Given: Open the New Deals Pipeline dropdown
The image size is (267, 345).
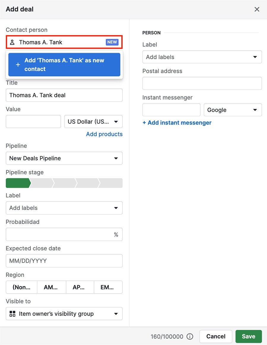Looking at the screenshot, I should tap(64, 158).
